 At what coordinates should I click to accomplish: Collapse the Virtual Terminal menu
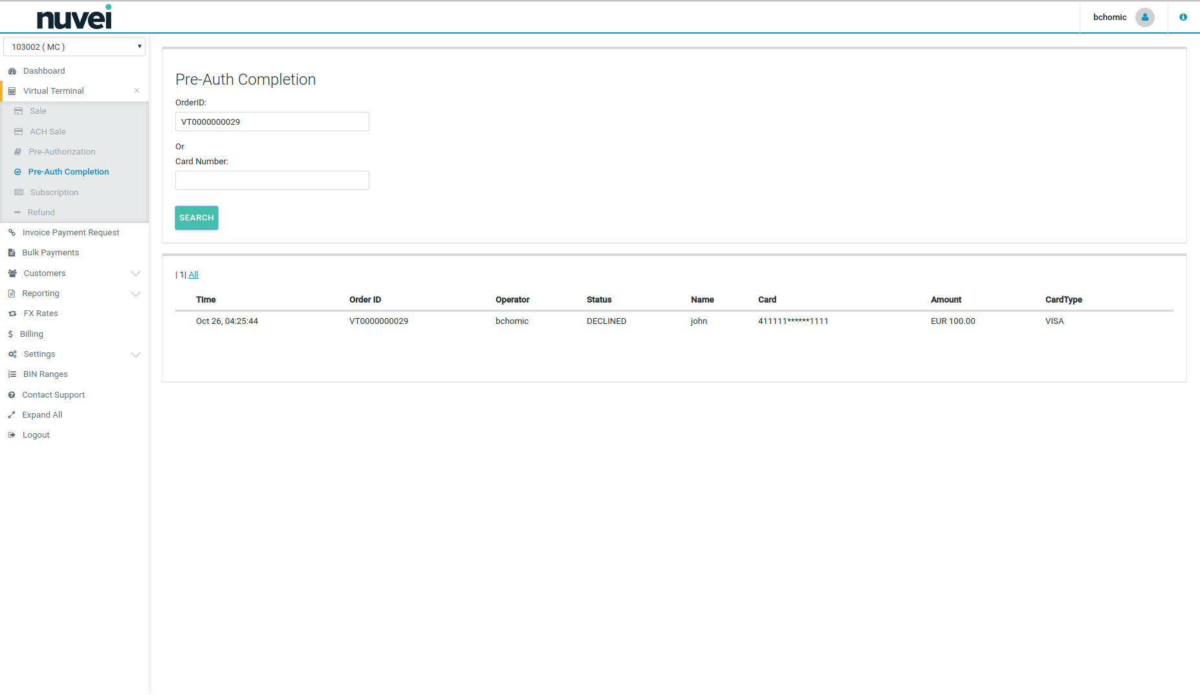point(136,91)
